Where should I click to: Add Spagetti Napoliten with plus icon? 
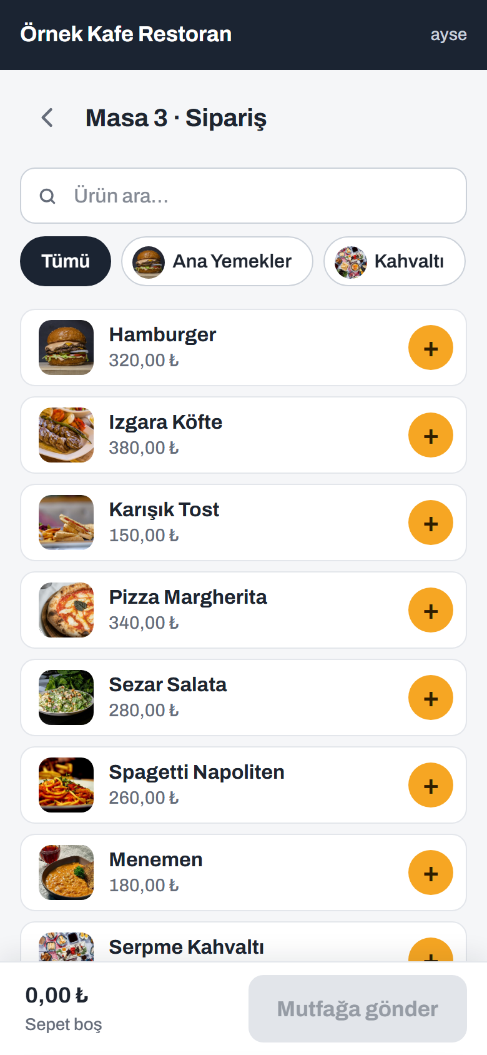pyautogui.click(x=431, y=785)
